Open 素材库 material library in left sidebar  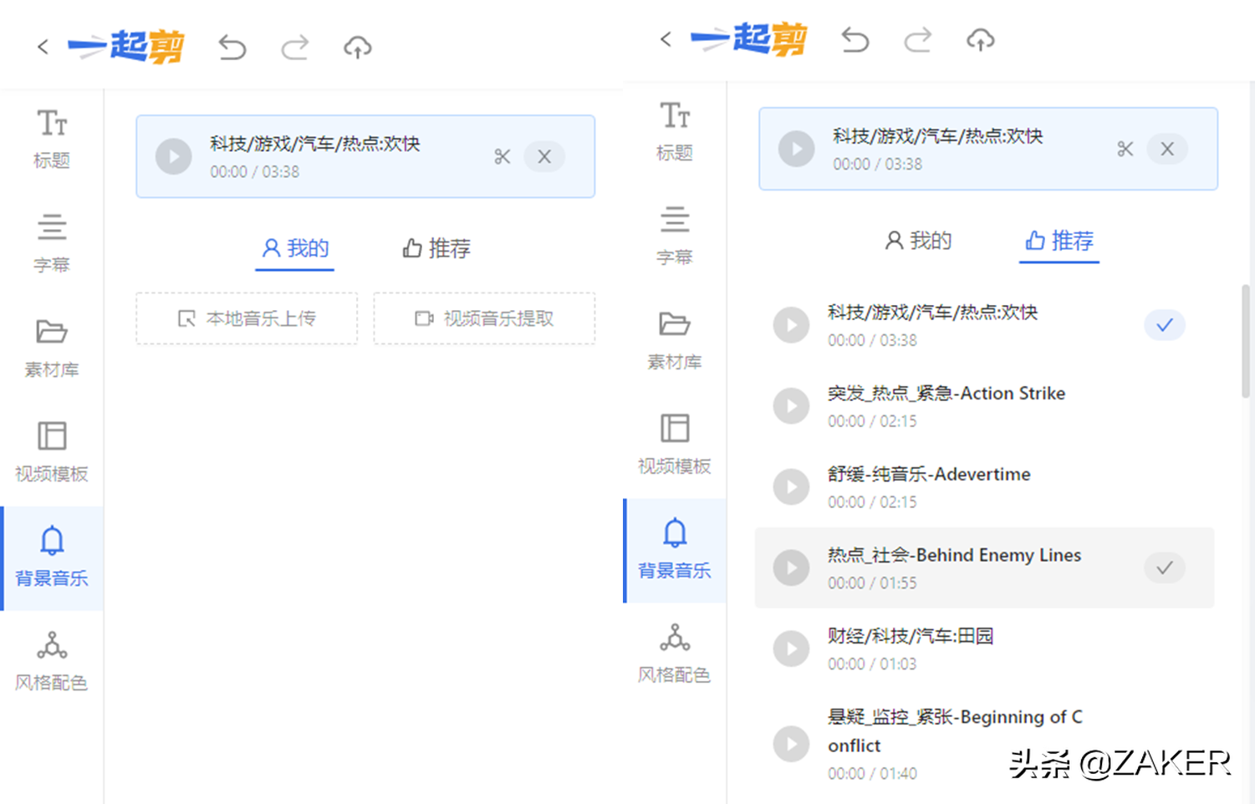pos(52,348)
